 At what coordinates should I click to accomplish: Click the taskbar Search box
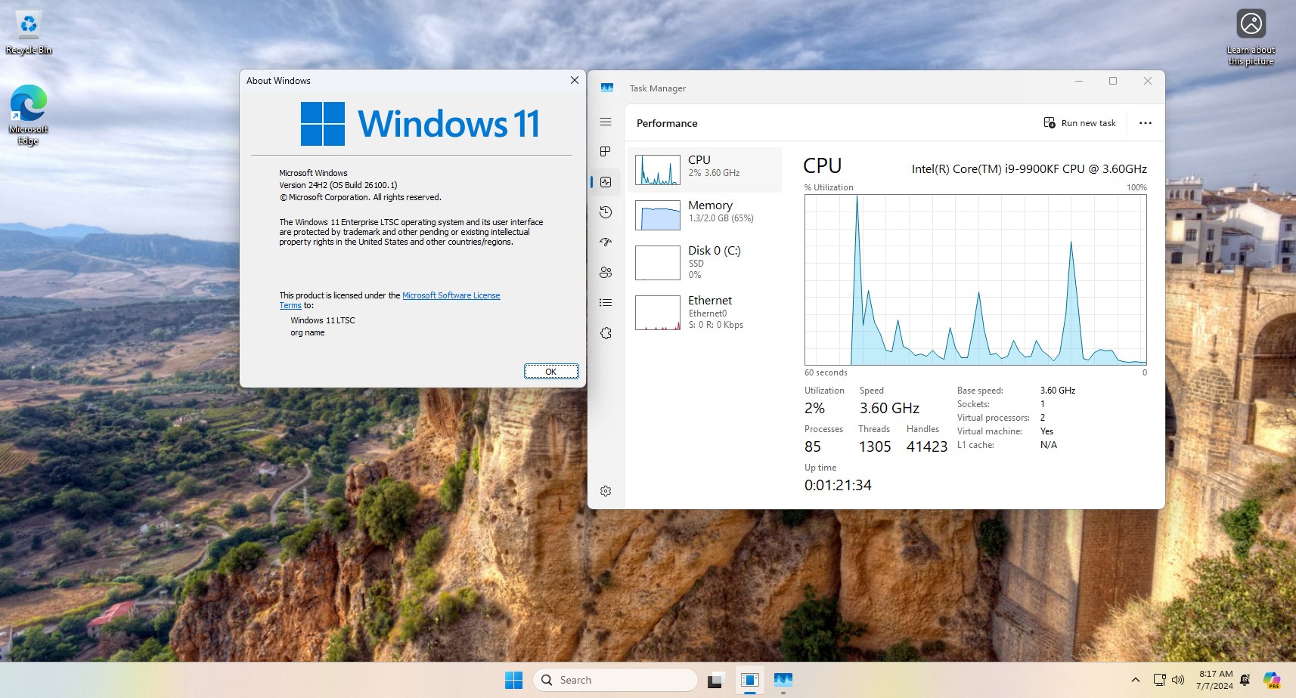click(x=615, y=680)
